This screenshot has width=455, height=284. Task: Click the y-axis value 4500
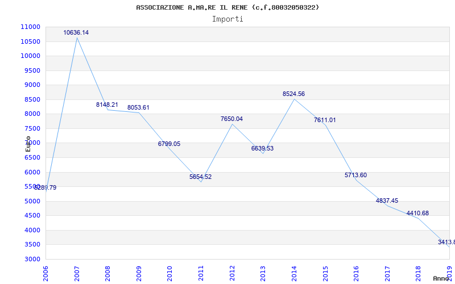pos(32,216)
